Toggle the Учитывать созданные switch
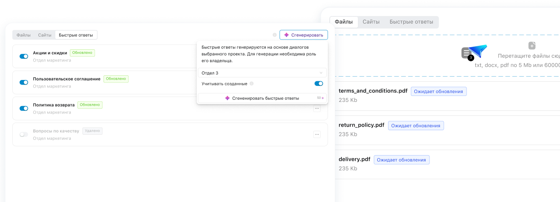 pos(319,84)
